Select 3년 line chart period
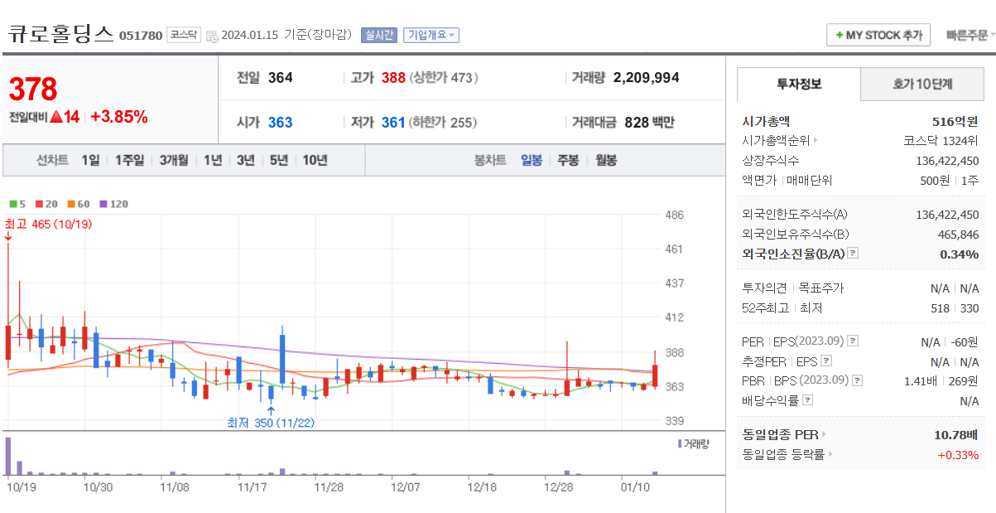 coord(246,160)
